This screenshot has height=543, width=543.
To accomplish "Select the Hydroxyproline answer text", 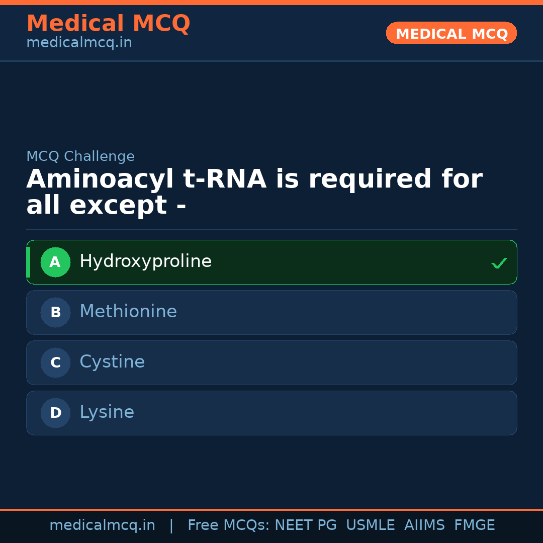I will pos(145,261).
